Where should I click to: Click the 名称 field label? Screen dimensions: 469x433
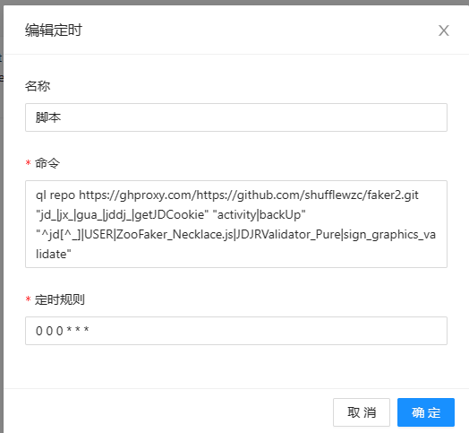point(38,86)
